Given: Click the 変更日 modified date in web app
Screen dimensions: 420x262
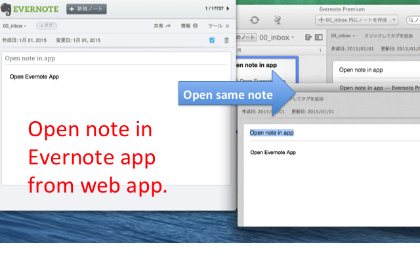Looking at the screenshot, I should 78,41.
